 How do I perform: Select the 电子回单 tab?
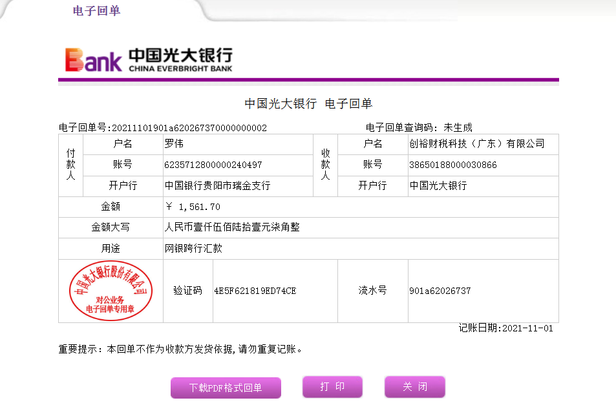(x=96, y=11)
